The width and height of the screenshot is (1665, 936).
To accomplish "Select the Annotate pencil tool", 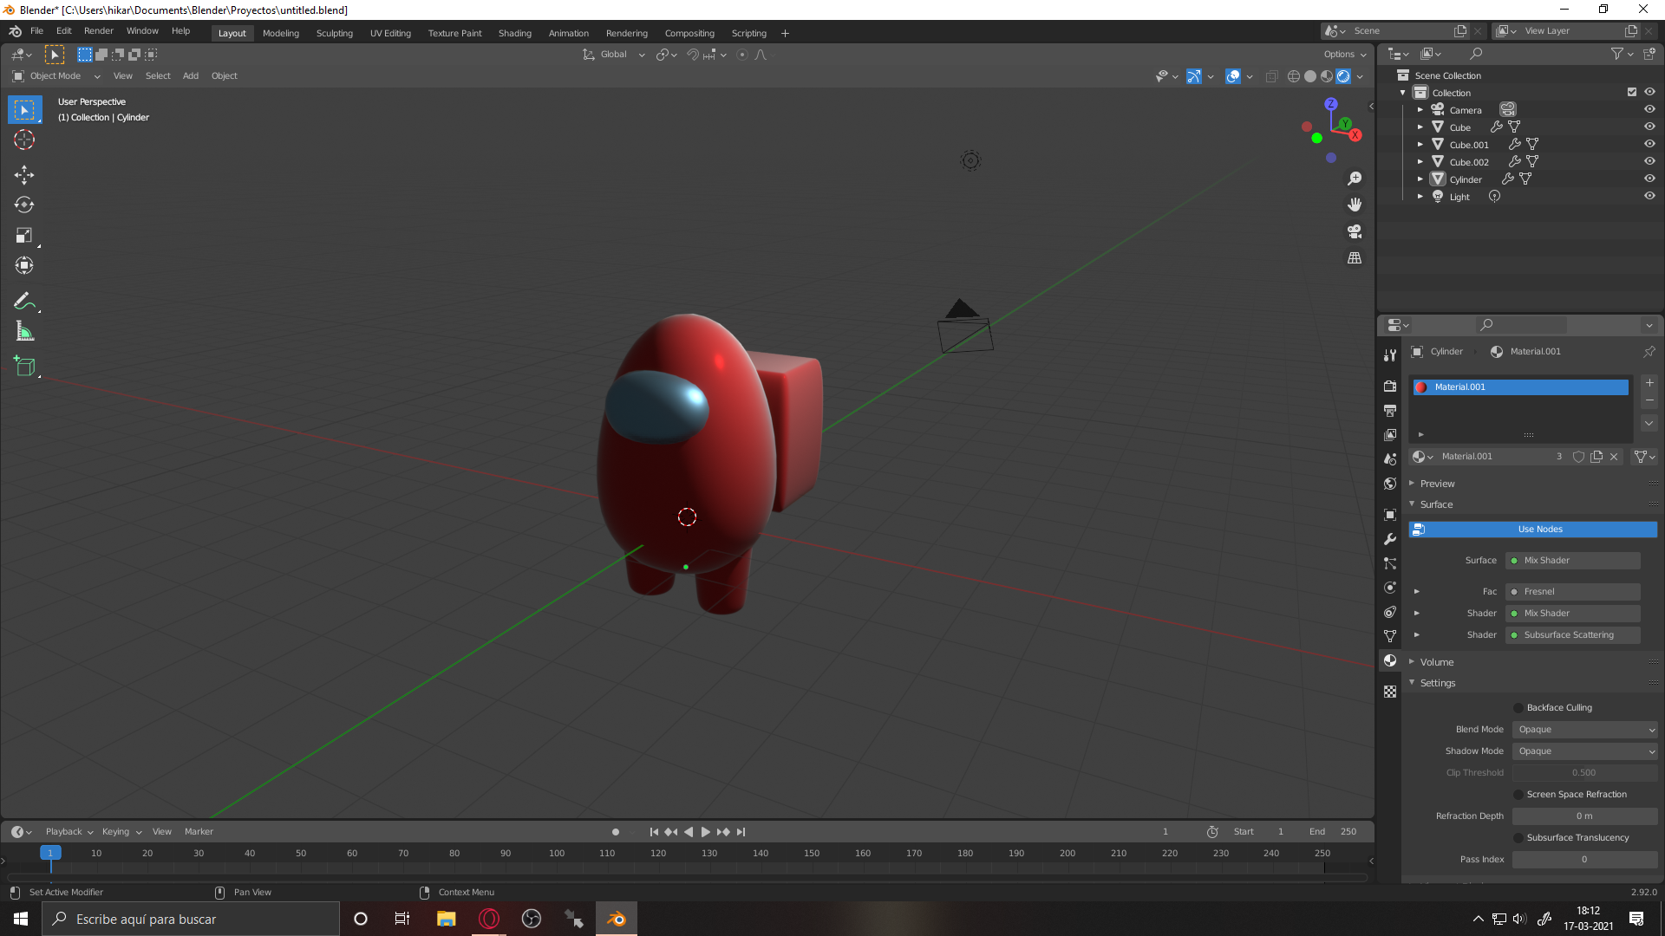I will [23, 301].
